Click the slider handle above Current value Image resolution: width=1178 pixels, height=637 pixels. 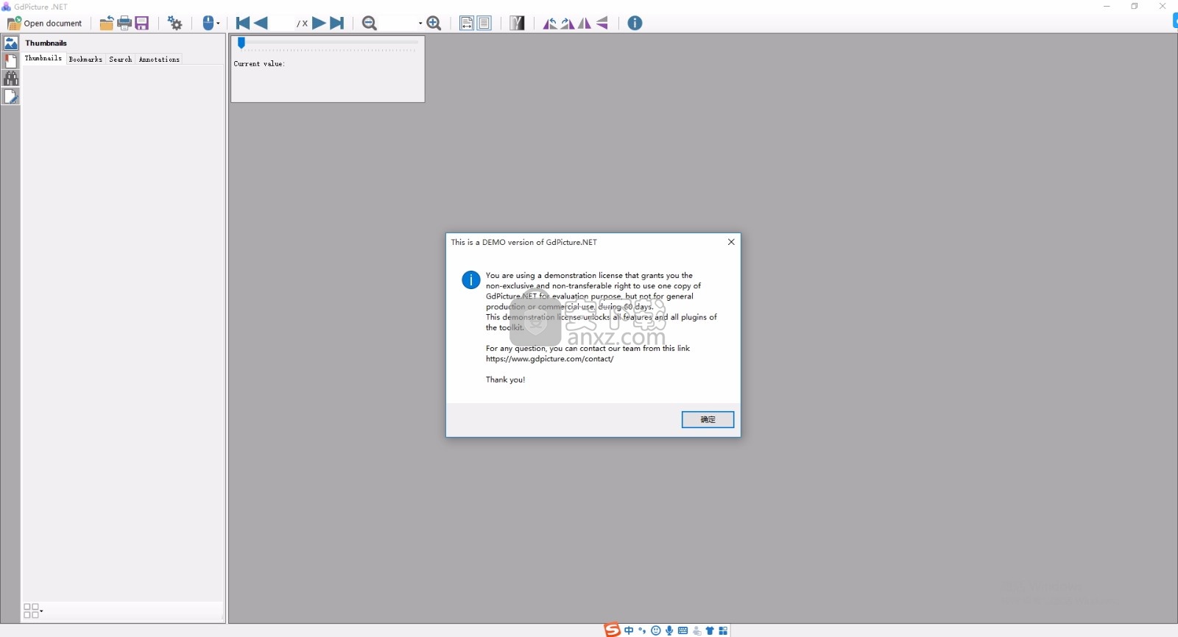coord(241,43)
